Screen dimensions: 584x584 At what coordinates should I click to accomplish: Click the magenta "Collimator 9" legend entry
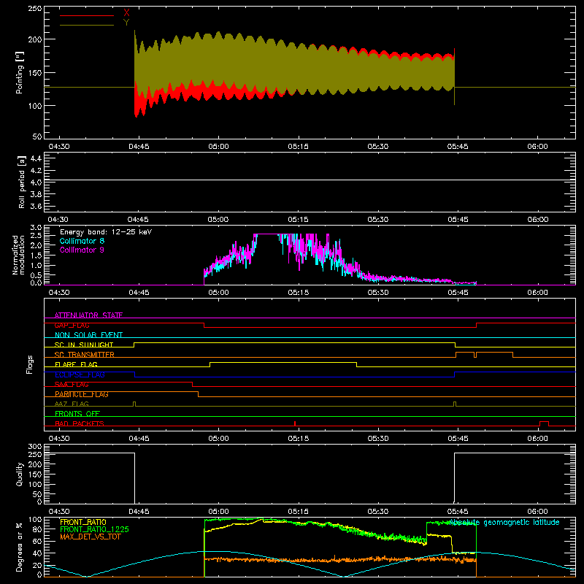(x=82, y=250)
